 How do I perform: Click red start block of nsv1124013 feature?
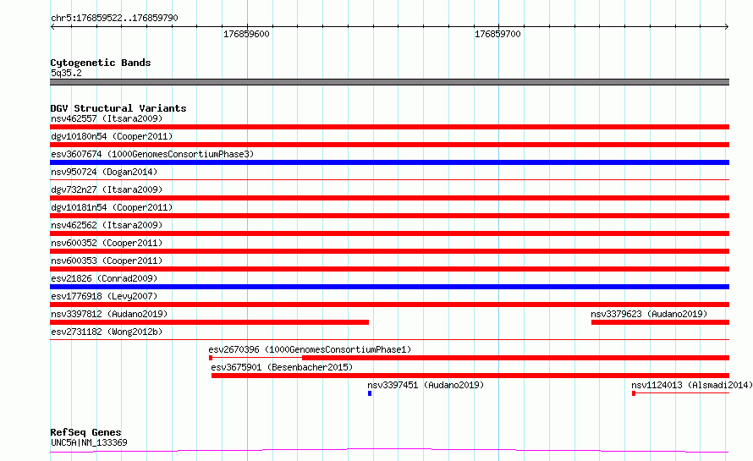[x=634, y=393]
